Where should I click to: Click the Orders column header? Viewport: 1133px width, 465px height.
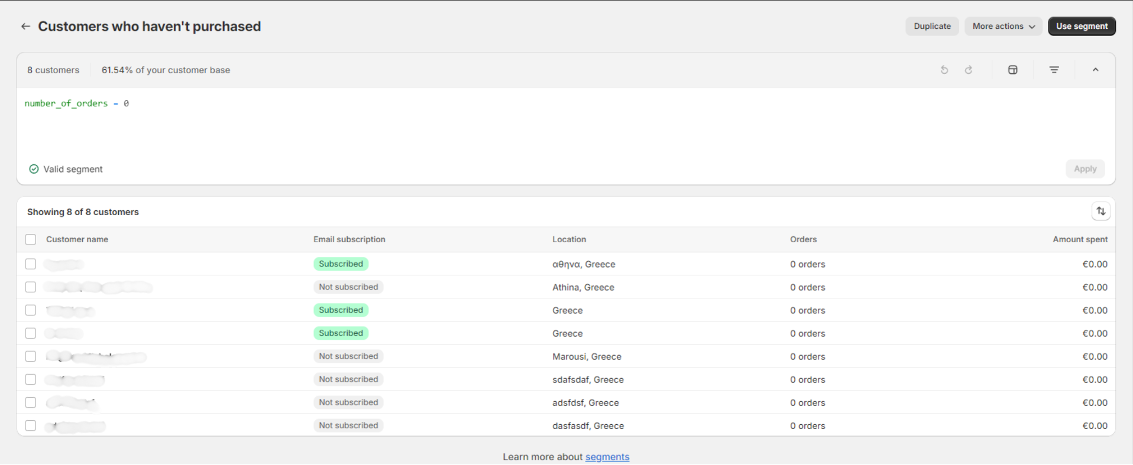(x=803, y=239)
